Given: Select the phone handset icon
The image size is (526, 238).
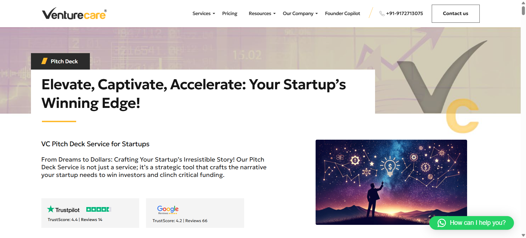Looking at the screenshot, I should coord(381,13).
